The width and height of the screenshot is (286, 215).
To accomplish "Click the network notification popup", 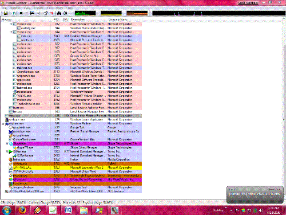I will click(255, 194).
